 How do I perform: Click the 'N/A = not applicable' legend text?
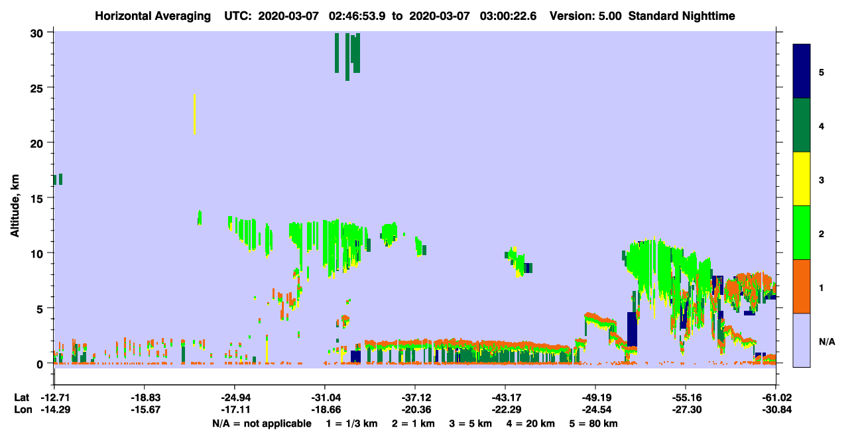pyautogui.click(x=262, y=423)
